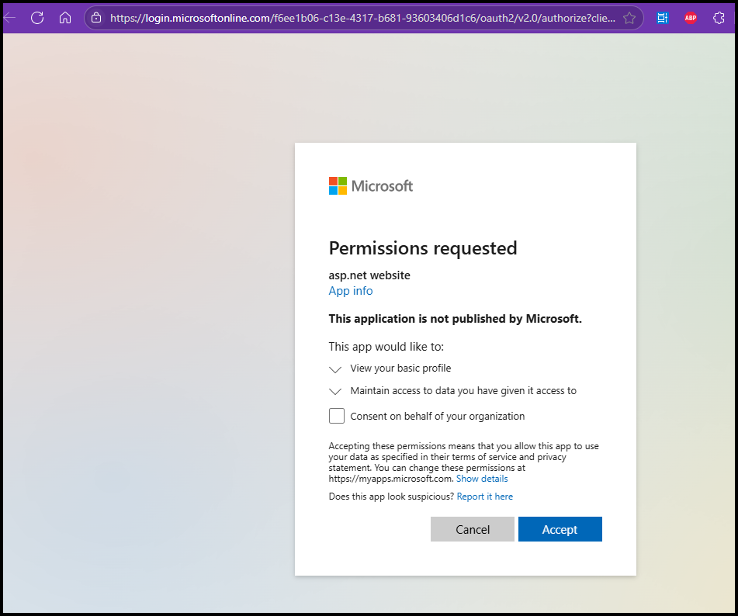Check 'Consent on behalf of your organization'
738x616 pixels.
pos(337,417)
